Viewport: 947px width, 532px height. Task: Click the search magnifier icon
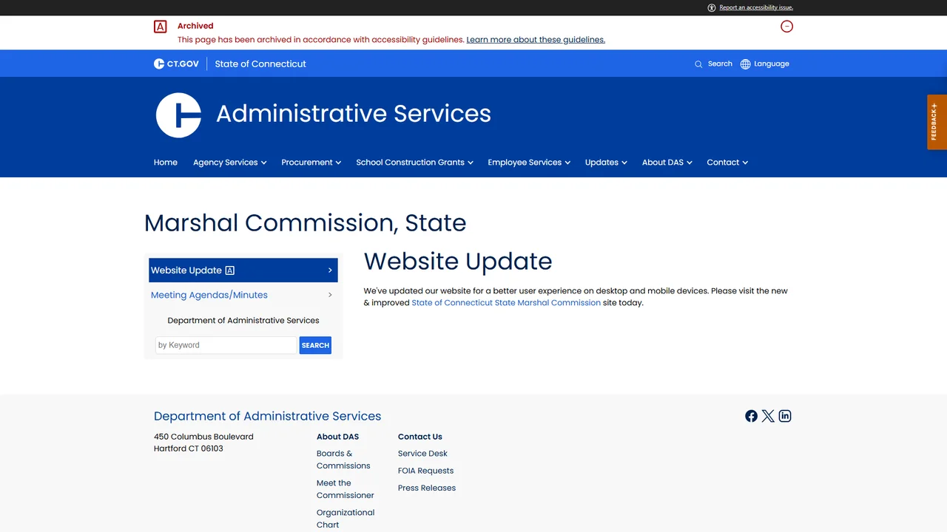[698, 64]
